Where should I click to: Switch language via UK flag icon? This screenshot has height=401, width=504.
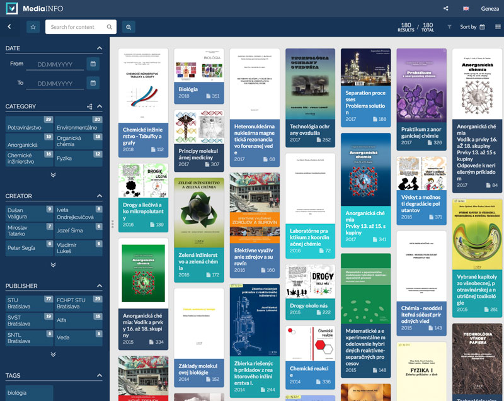pos(466,9)
